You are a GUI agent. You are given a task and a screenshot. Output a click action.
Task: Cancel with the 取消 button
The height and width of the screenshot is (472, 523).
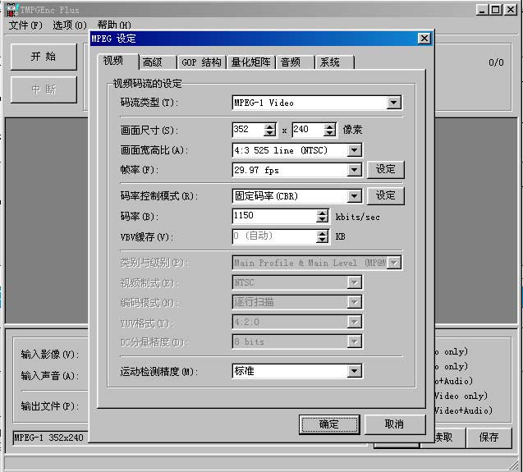tap(395, 424)
